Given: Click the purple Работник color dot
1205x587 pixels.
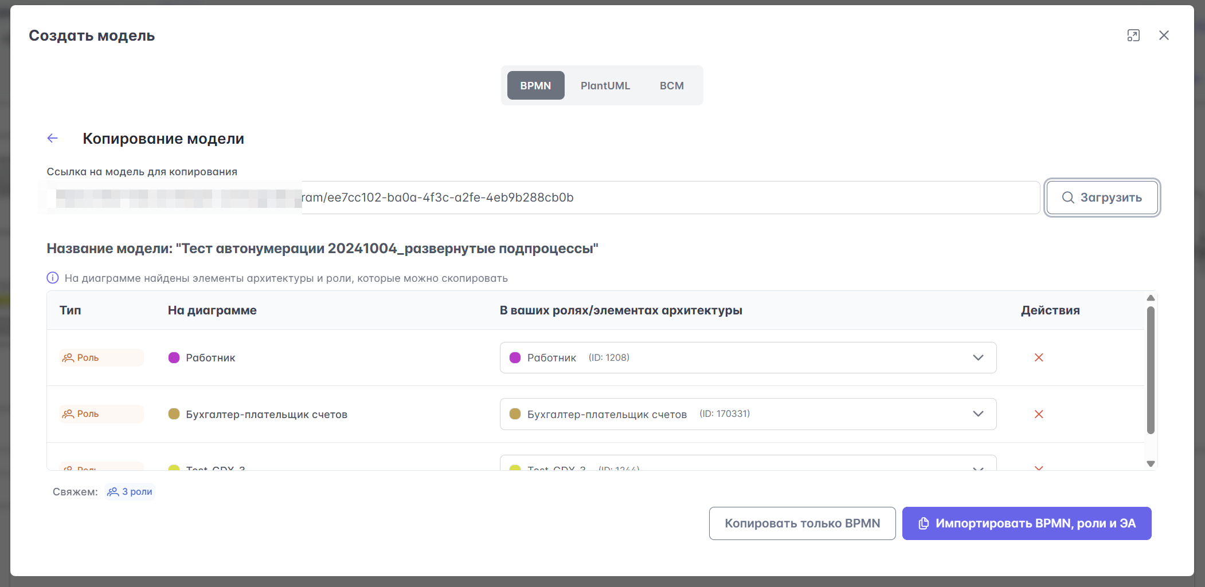Looking at the screenshot, I should coord(174,357).
